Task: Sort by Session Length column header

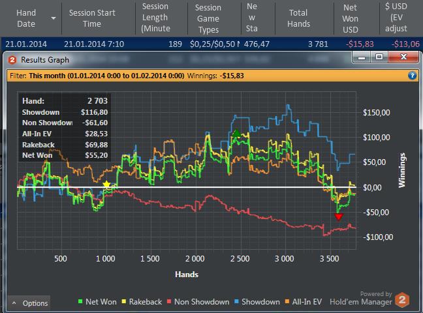Action: point(155,18)
